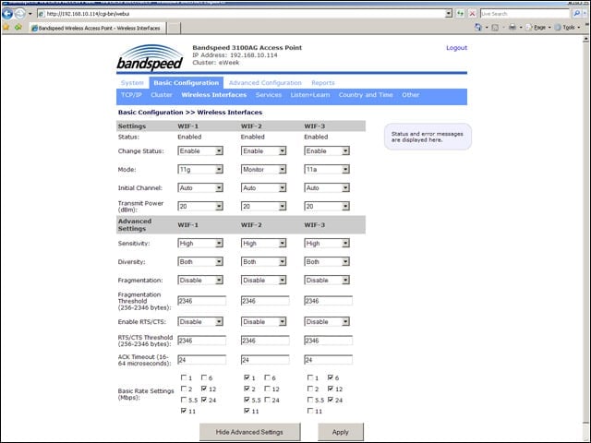Open Country and Time submenu item

click(366, 95)
